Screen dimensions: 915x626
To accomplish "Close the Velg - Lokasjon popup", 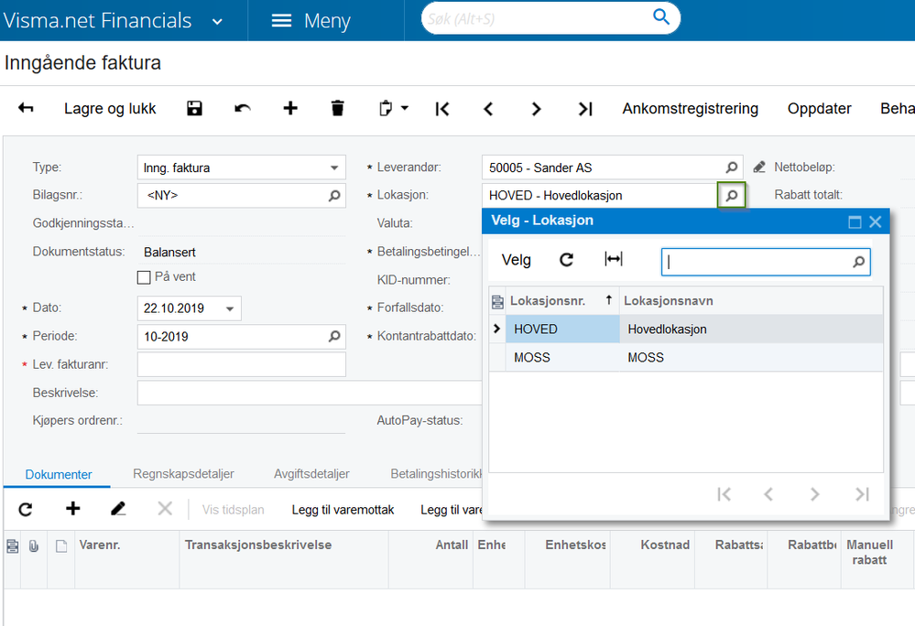I will click(875, 221).
